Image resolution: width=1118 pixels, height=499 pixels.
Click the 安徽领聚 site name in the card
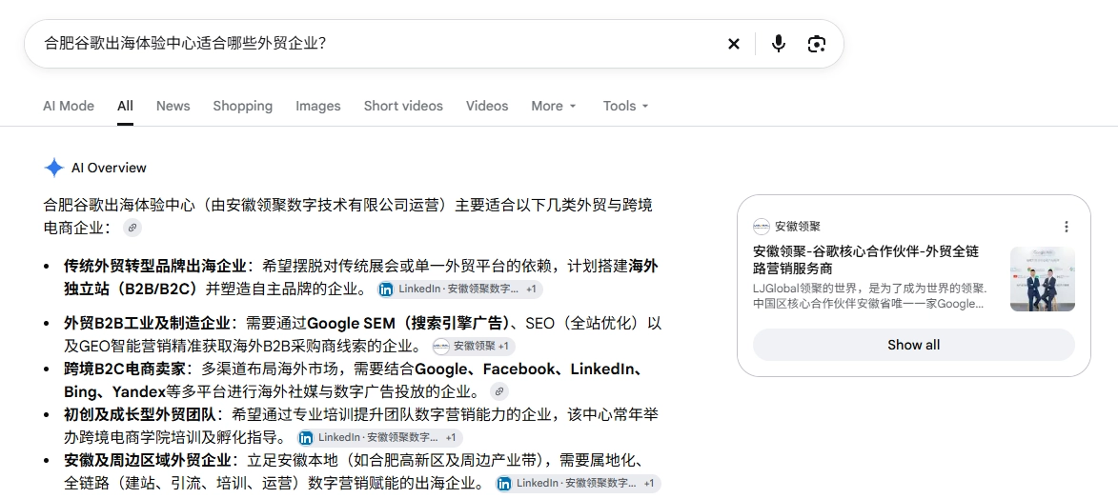pos(798,227)
